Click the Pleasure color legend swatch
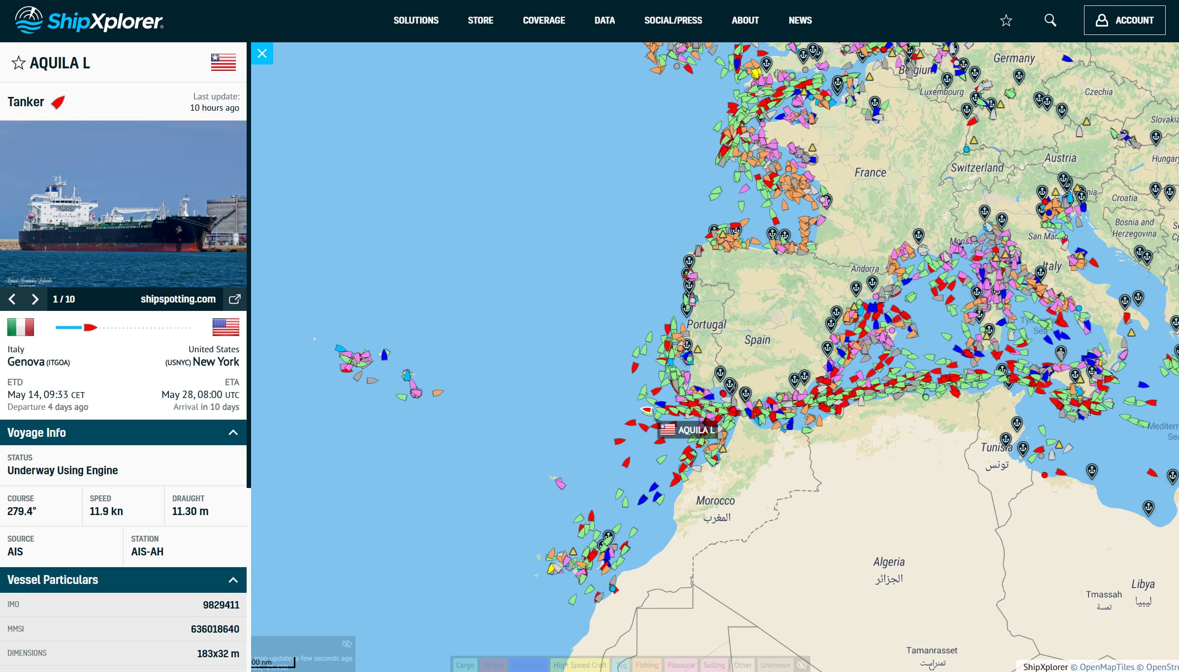Viewport: 1179px width, 672px height. click(681, 665)
